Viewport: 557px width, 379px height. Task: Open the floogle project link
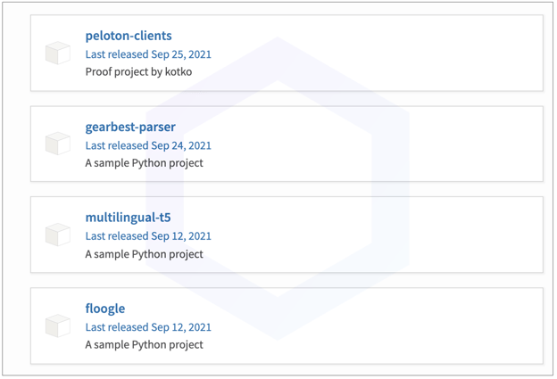105,309
